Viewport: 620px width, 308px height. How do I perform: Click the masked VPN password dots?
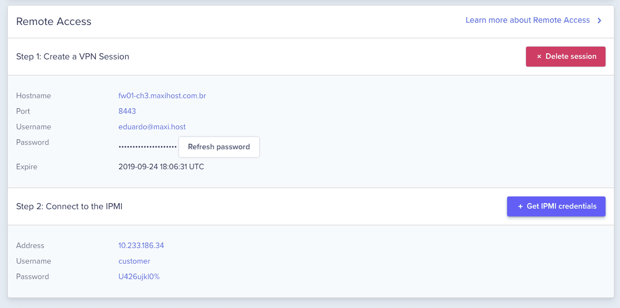(147, 147)
